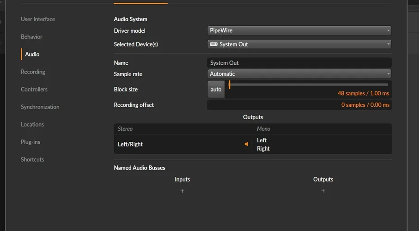The width and height of the screenshot is (419, 231).
Task: Go to Recording settings
Action: pos(33,72)
